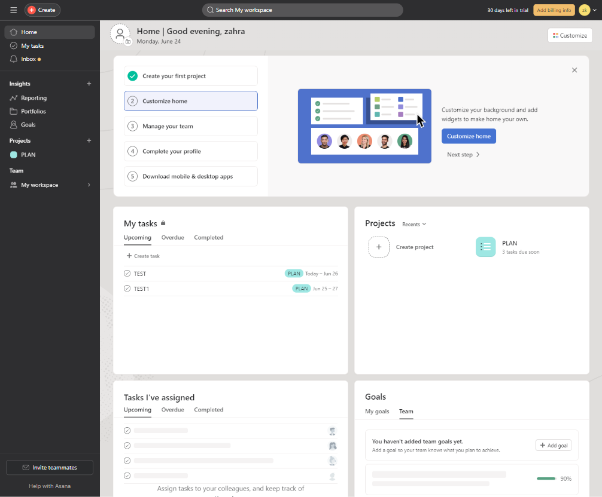The image size is (602, 497).
Task: Open Reporting in the Insights section
Action: click(34, 98)
